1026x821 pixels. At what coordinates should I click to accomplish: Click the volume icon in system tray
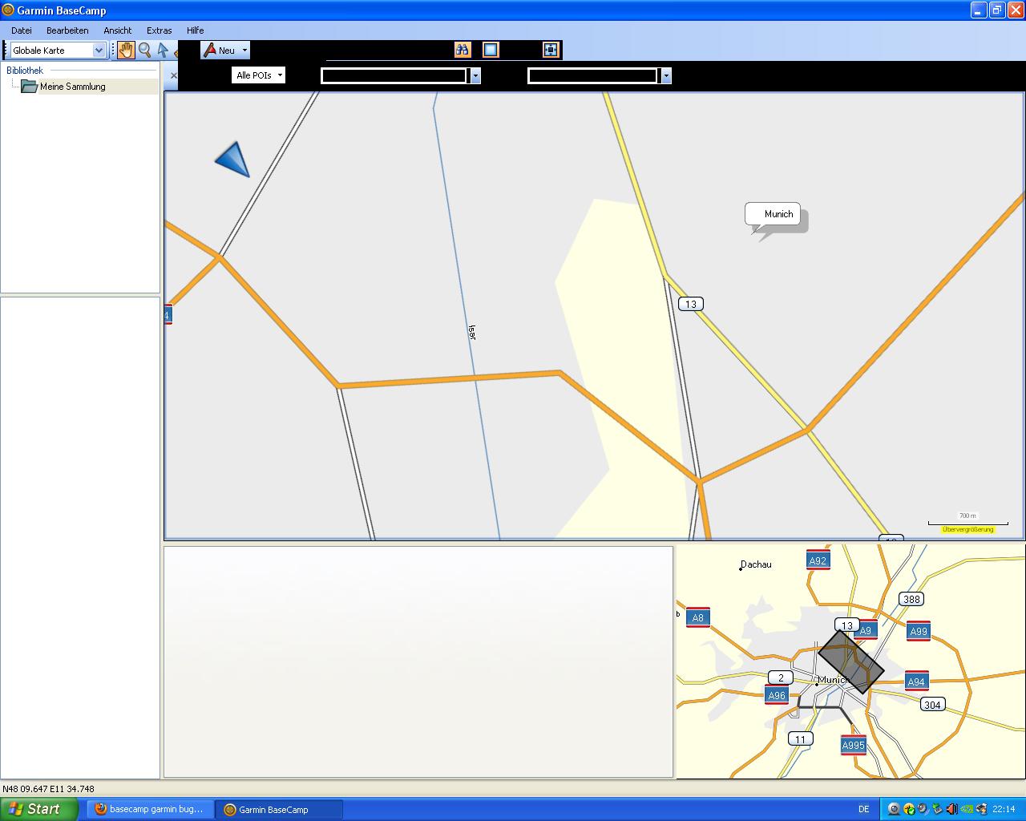(951, 809)
